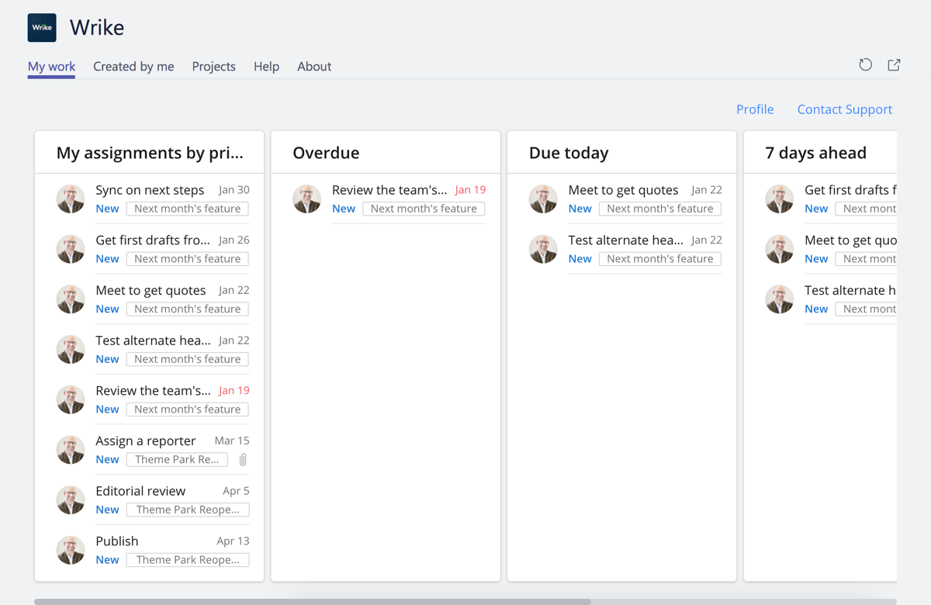The image size is (931, 605).
Task: Open the About tab
Action: click(x=314, y=67)
